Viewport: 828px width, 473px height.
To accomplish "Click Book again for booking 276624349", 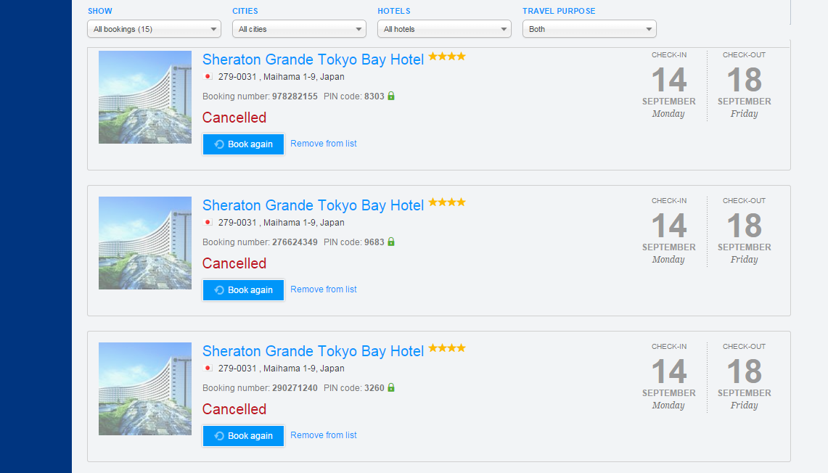I will point(243,289).
